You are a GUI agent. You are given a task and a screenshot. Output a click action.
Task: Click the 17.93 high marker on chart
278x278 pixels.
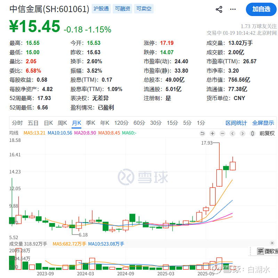pos(207,143)
